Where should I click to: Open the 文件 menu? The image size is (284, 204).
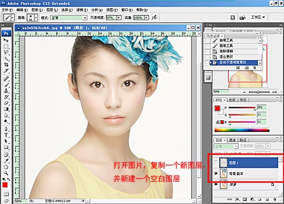pos(7,10)
